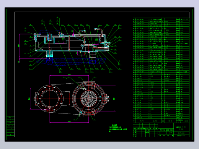This screenshot has width=199, height=149.
Task: Select the plan view drawing with two circular flanges
Action: coord(72,99)
